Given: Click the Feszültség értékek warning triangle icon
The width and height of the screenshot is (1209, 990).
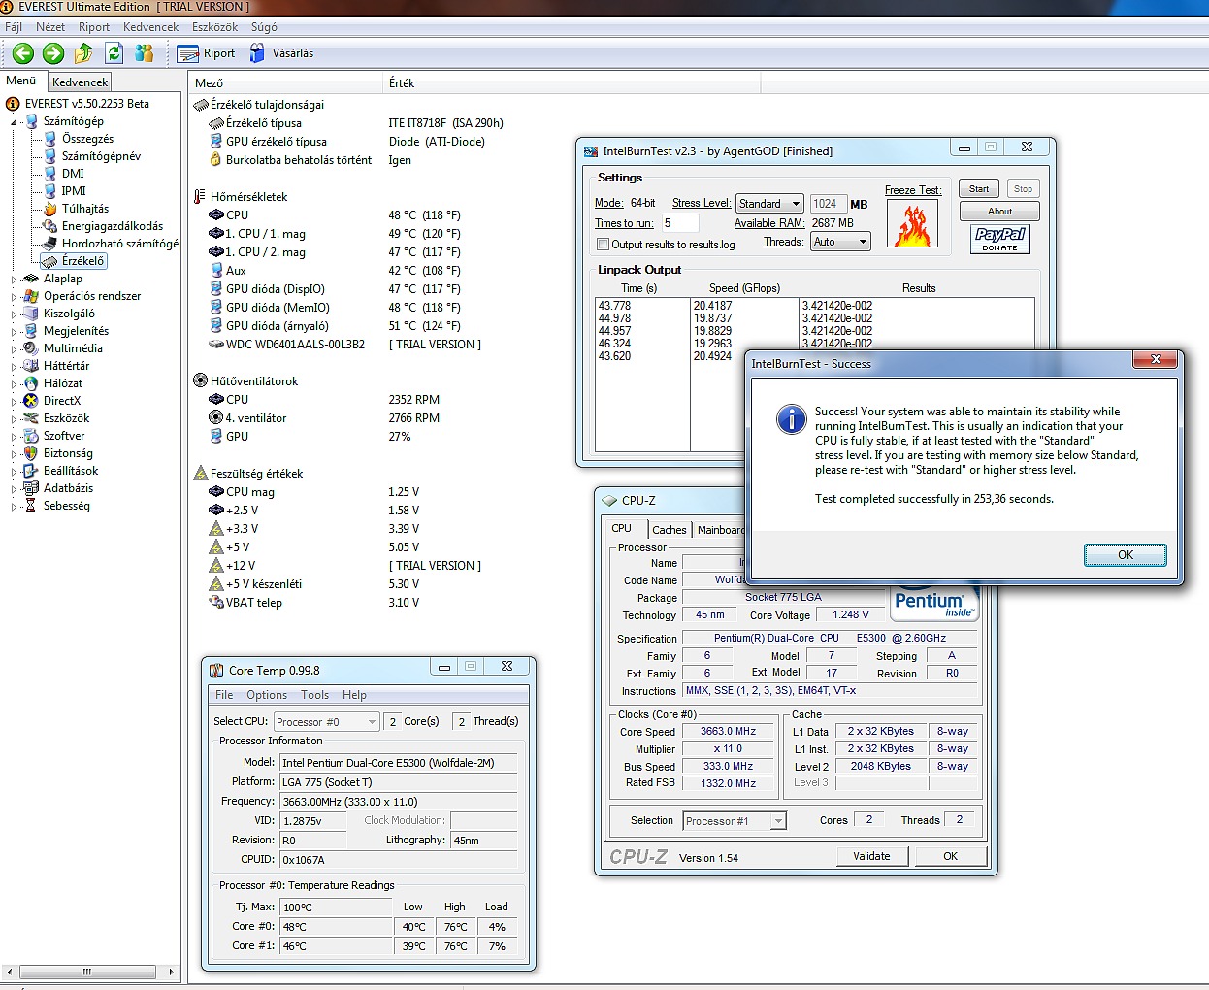Looking at the screenshot, I should click(201, 474).
